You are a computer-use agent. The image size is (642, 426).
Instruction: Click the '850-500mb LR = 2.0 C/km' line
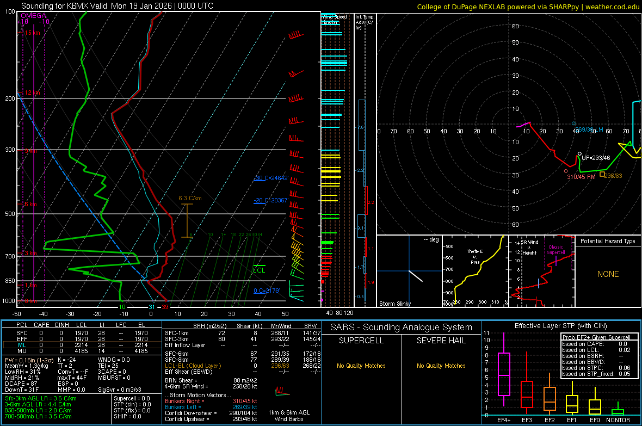[38, 410]
